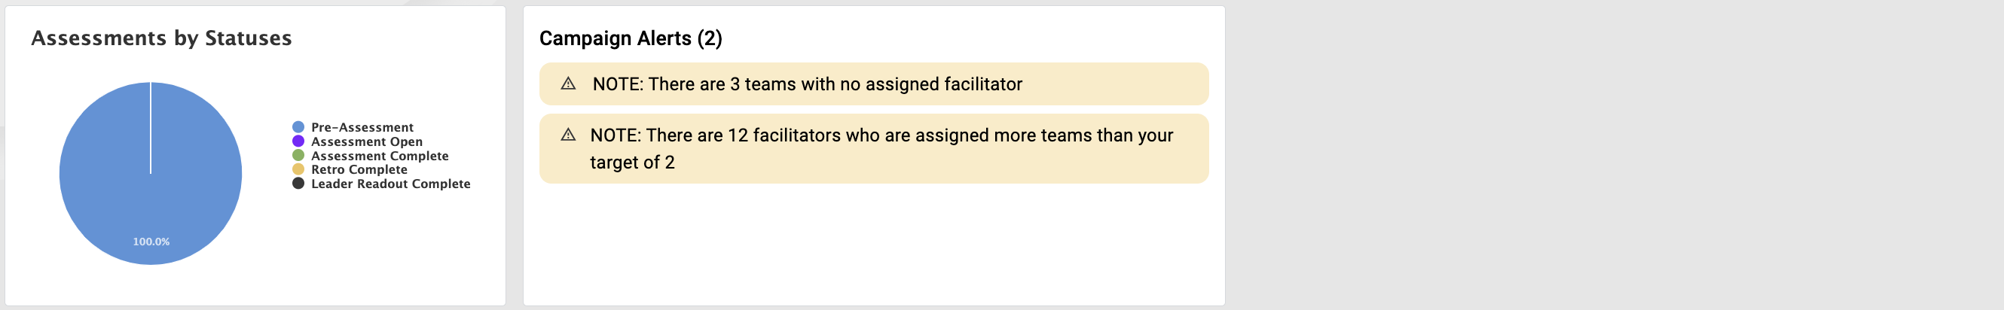Screen dimensions: 2004x310
Task: Click the white divider line atop the pie
Action: 151,127
